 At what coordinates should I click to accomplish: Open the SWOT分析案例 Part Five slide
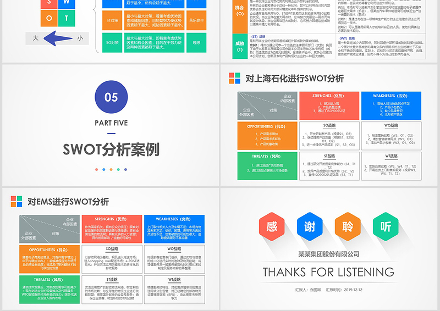pos(110,125)
